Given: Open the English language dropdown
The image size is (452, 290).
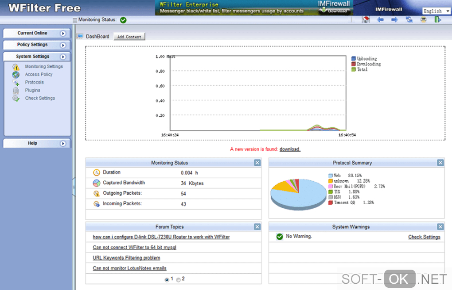Looking at the screenshot, I should coord(436,11).
